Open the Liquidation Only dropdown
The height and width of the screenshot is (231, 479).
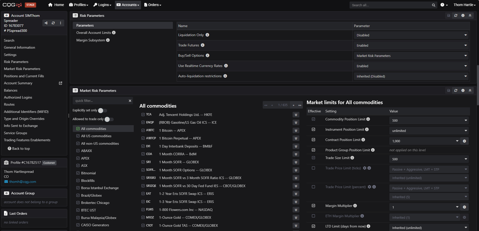click(x=411, y=35)
